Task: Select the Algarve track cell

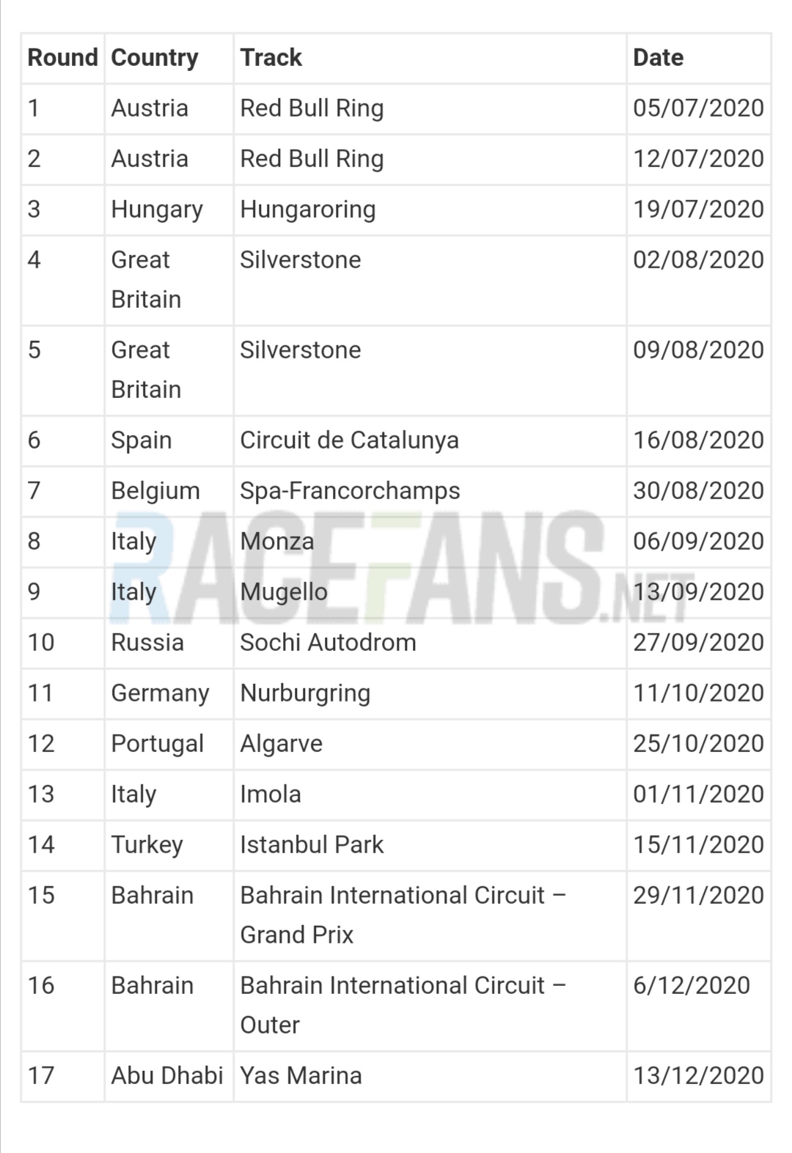Action: 430,744
